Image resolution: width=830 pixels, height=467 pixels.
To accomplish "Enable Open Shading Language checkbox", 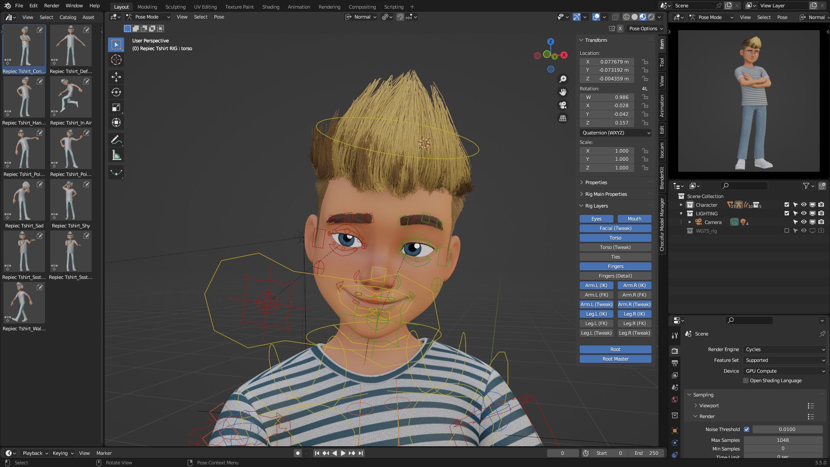I will 746,381.
